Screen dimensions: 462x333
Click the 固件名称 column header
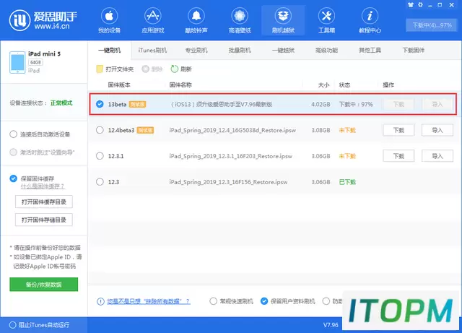click(x=180, y=85)
